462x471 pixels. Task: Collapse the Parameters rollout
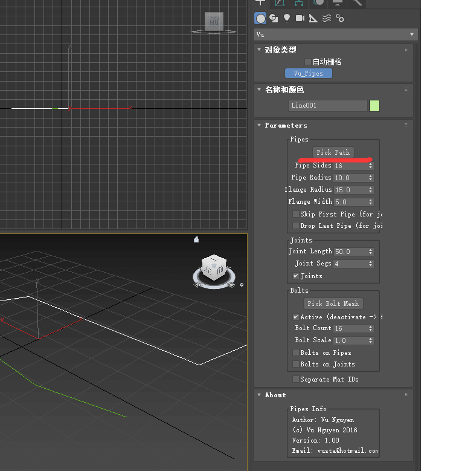click(285, 125)
